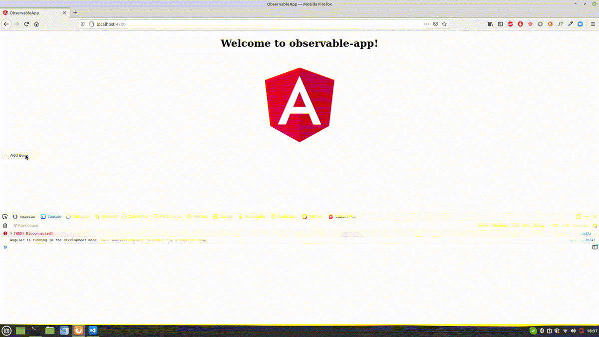Image resolution: width=599 pixels, height=337 pixels.
Task: Bookmark this page with the star icon
Action: [x=444, y=24]
